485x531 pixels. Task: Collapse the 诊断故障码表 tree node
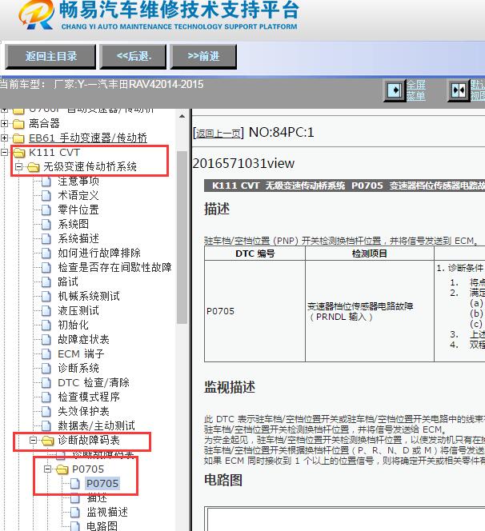33,441
